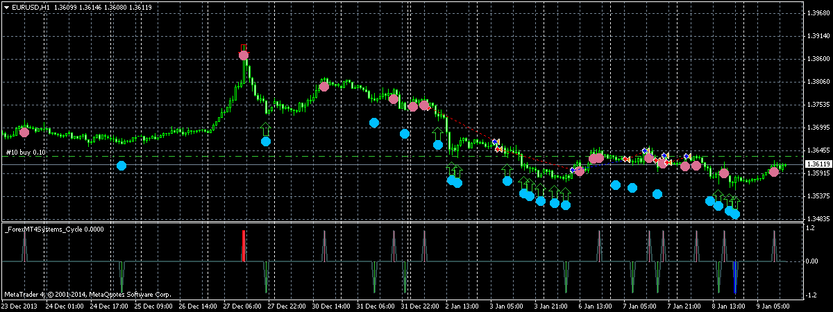Click the blue dot below the 31 Dec 06:00 candles
The height and width of the screenshot is (312, 833).
tap(374, 123)
